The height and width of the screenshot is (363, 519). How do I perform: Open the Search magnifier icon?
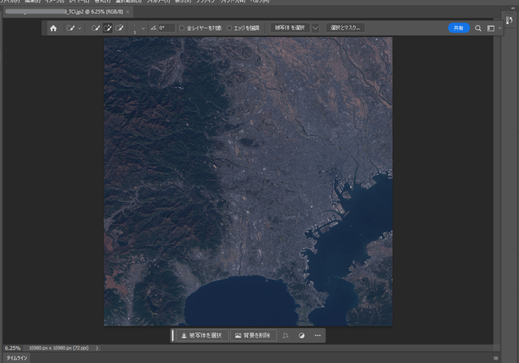[478, 28]
